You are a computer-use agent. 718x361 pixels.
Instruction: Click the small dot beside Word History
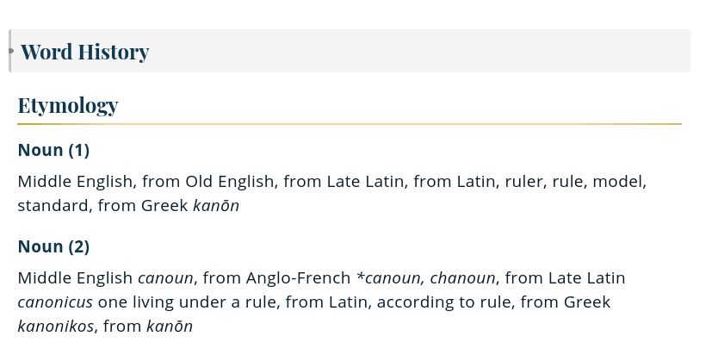coord(11,51)
